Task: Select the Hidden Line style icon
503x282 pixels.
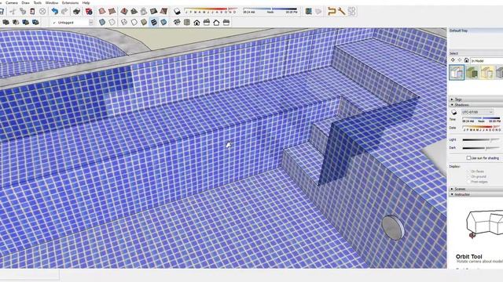Action: (134, 22)
